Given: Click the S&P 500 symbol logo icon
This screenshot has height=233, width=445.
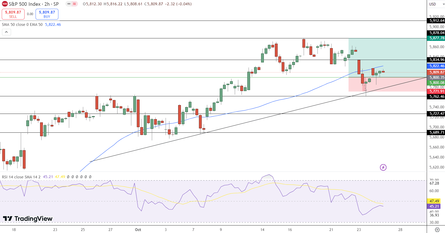Looking at the screenshot, I should (x=5, y=4).
